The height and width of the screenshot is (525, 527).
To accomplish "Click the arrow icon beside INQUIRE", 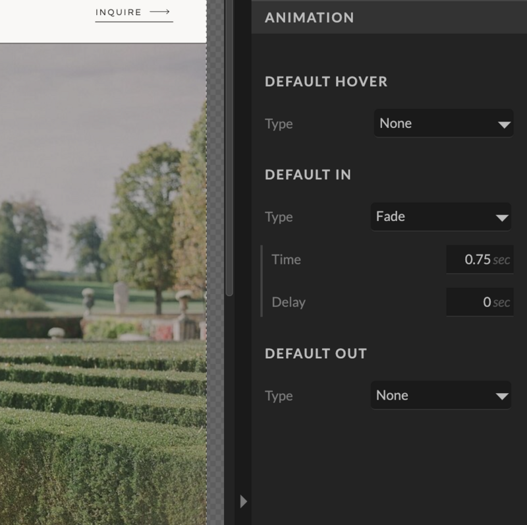I will tap(160, 12).
